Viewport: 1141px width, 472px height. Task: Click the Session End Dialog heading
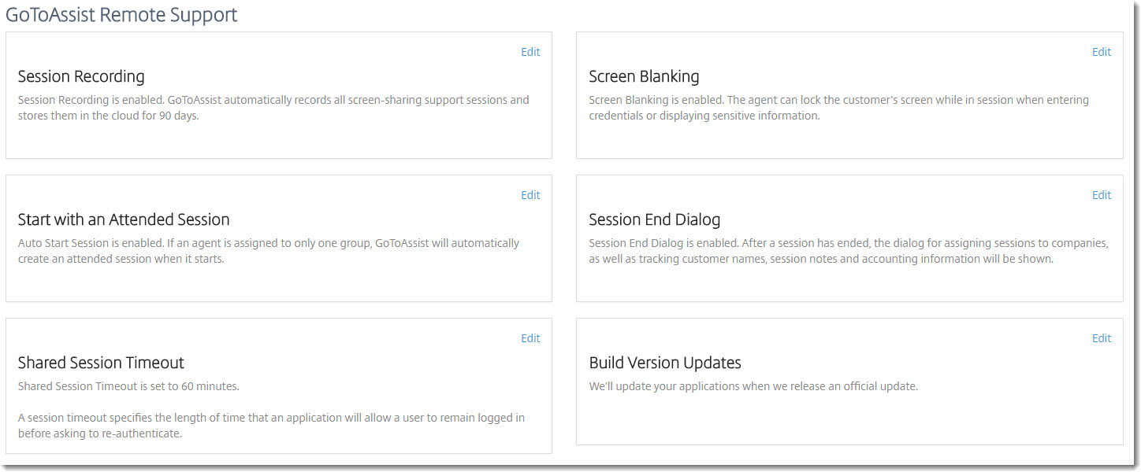(655, 219)
